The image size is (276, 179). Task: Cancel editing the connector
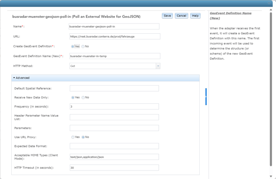pos(181,16)
